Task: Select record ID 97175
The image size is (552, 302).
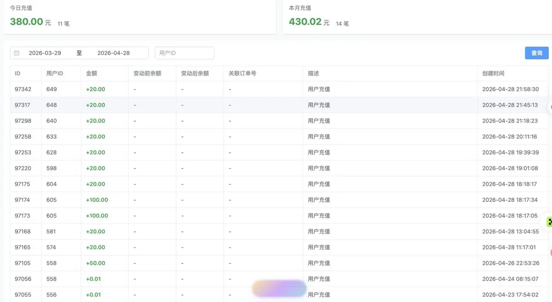Action: (23, 184)
